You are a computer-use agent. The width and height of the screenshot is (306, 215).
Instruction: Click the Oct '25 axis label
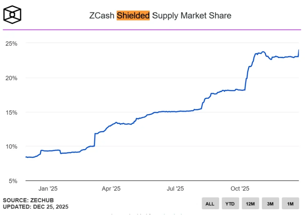point(240,188)
